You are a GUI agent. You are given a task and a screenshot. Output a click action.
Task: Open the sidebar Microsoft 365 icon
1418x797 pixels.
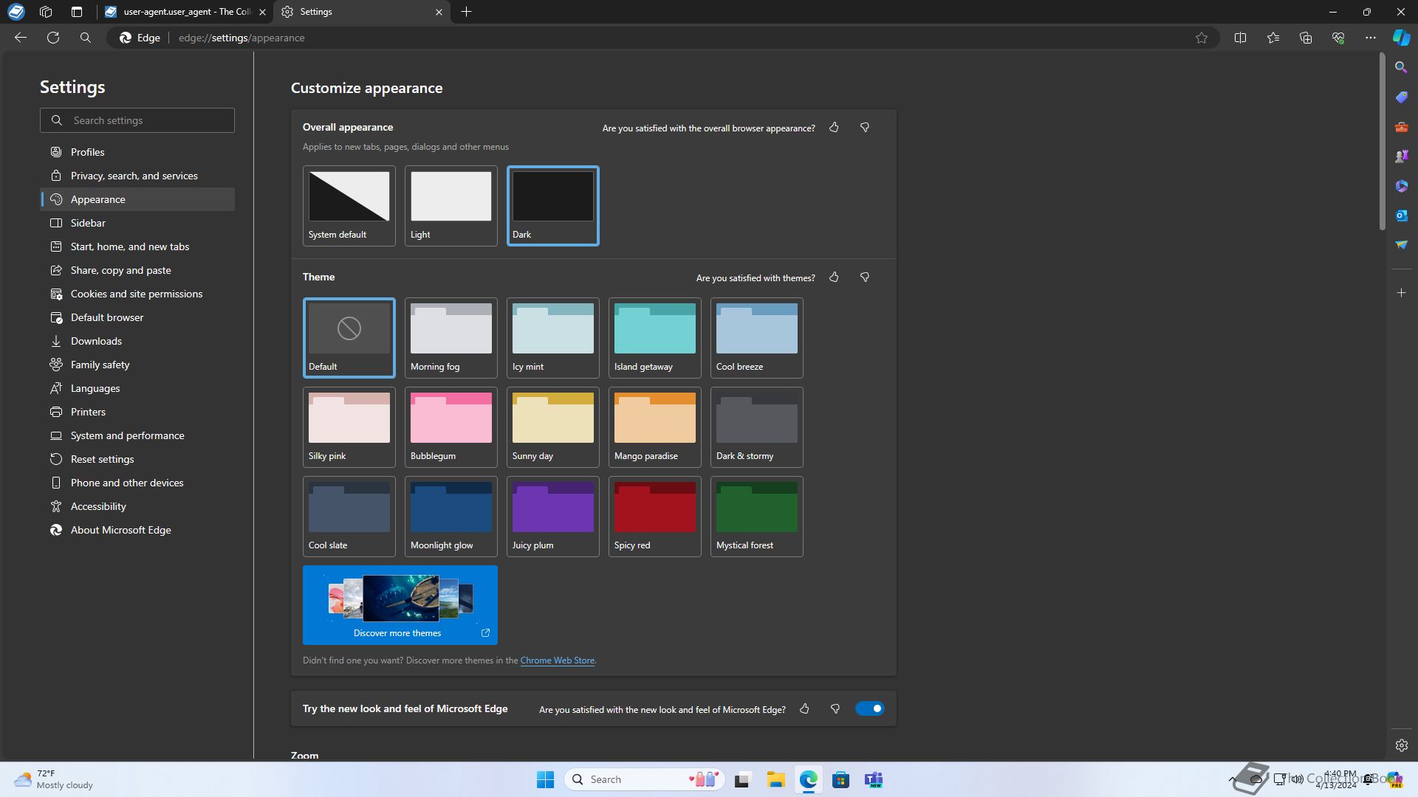coord(1401,186)
